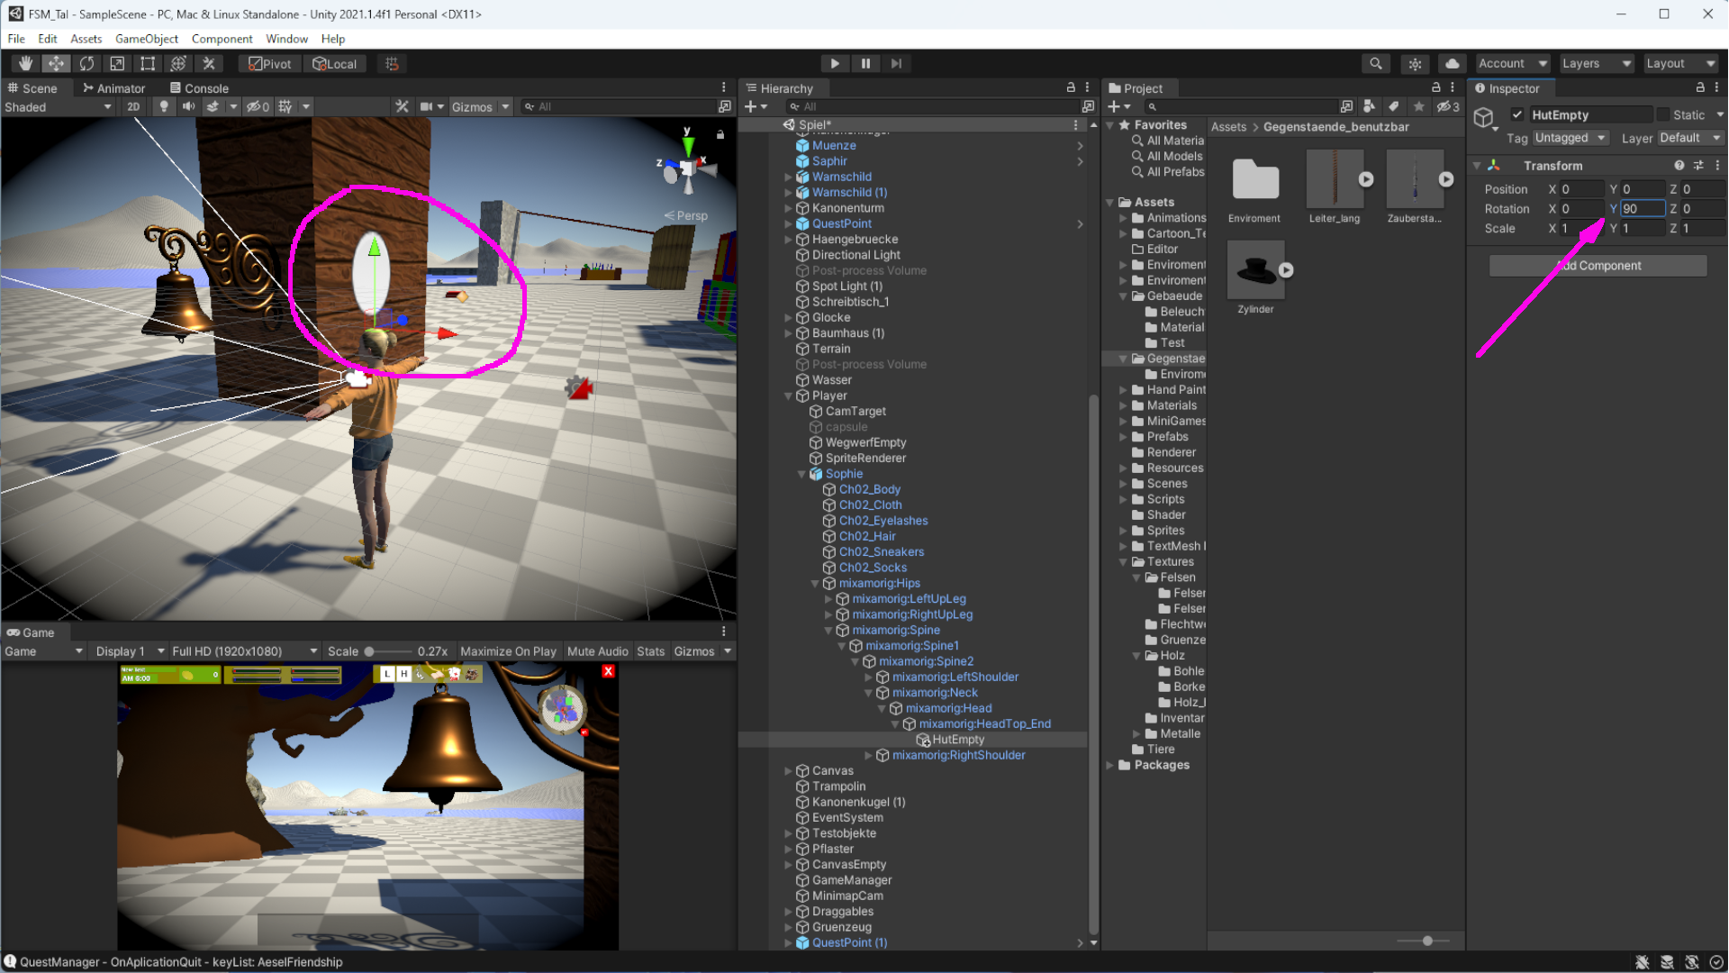Toggle scene audio speaker icon
This screenshot has width=1729, height=973.
click(x=188, y=106)
